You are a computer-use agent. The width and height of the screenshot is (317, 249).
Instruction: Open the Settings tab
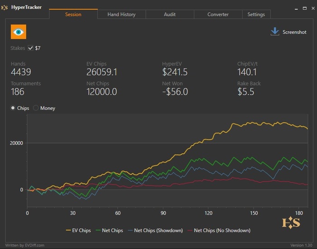(256, 14)
